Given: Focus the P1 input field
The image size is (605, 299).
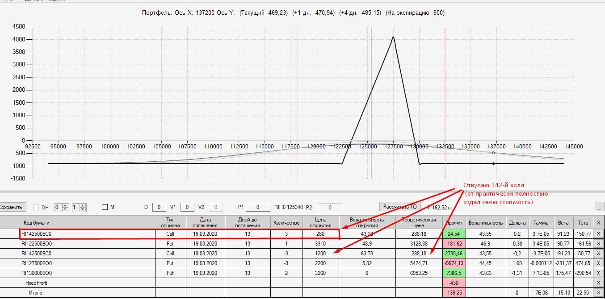Looking at the screenshot, I should click(x=258, y=207).
